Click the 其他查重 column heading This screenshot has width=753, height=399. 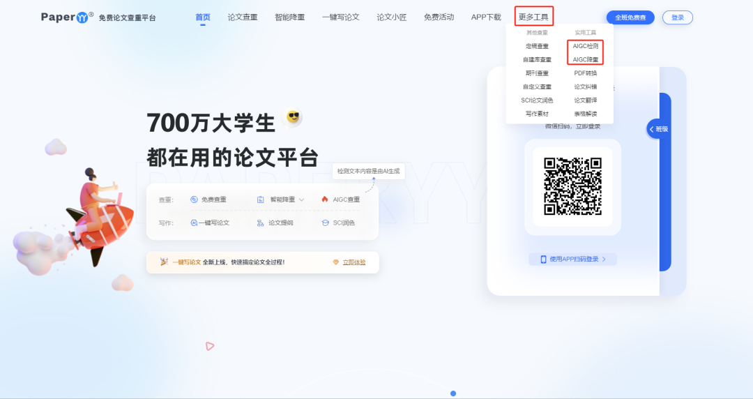pyautogui.click(x=537, y=33)
